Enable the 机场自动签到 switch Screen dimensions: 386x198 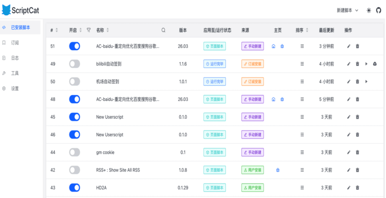pos(75,81)
